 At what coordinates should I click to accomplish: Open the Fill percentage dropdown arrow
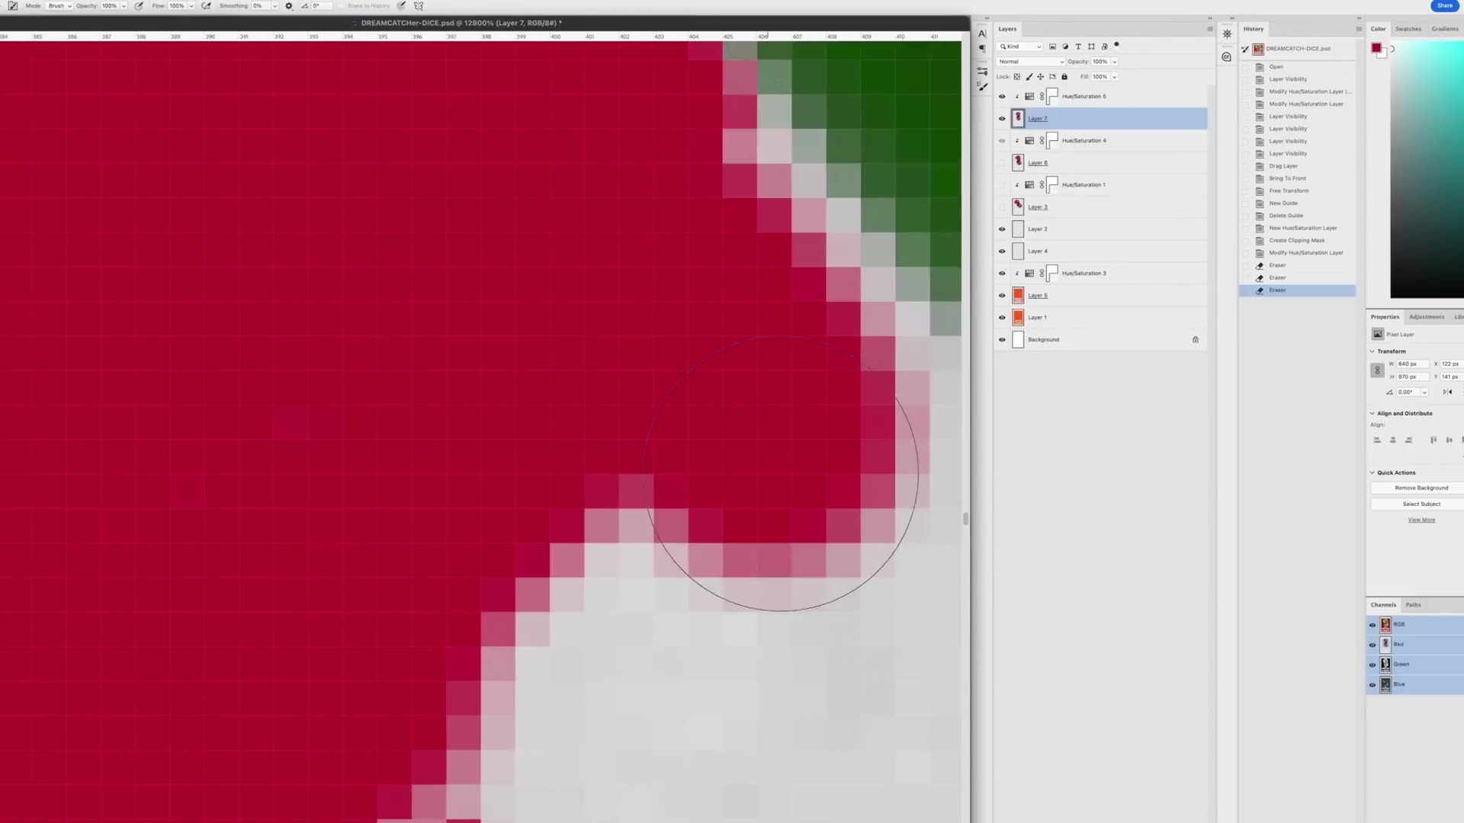click(1114, 77)
